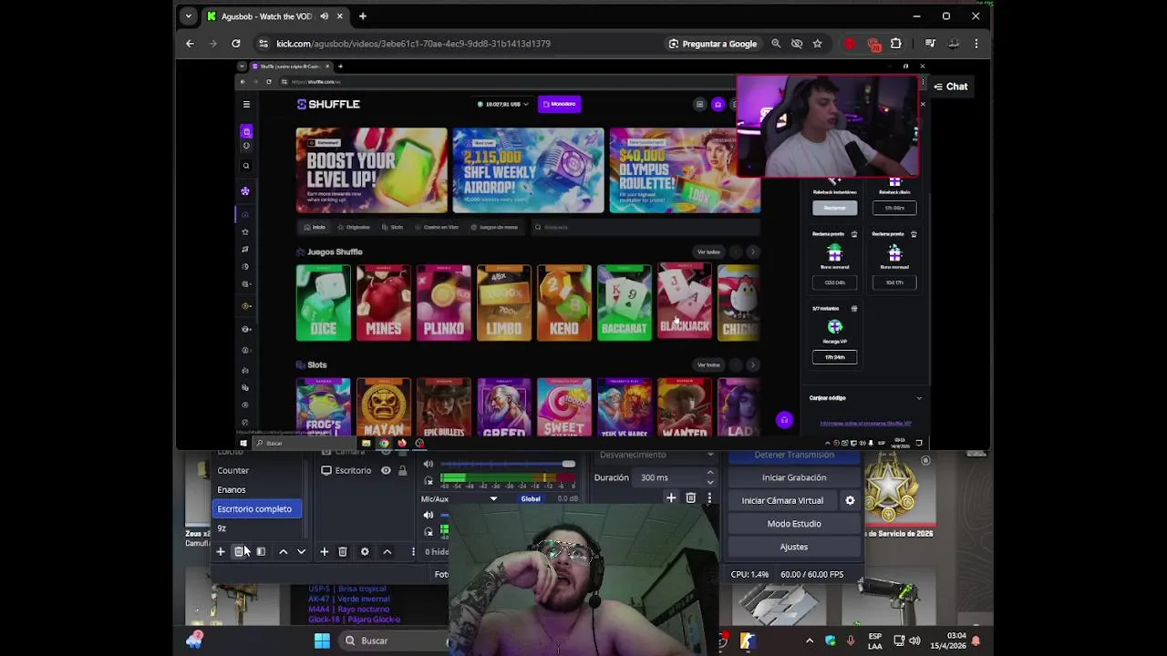Move OBS scene down
The image size is (1167, 656).
point(301,551)
